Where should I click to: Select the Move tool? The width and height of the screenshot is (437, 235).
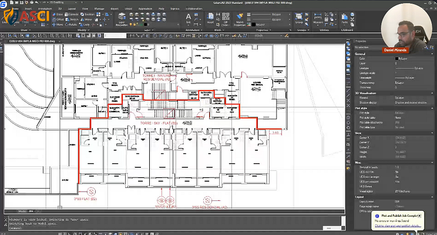pos(58,25)
